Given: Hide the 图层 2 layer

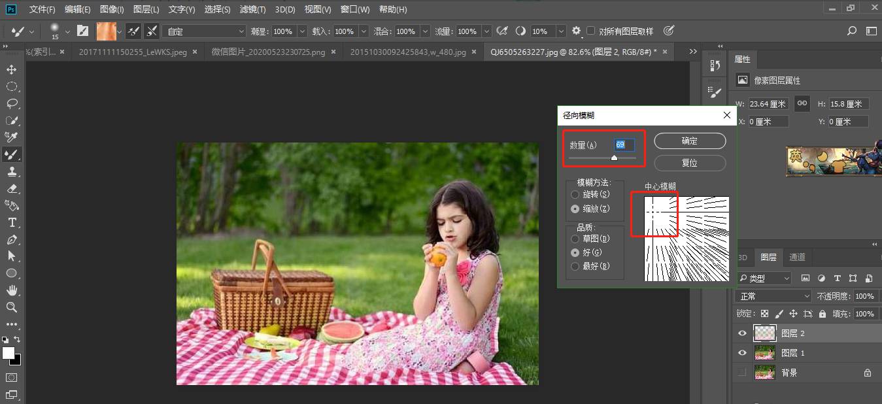Looking at the screenshot, I should pos(741,333).
